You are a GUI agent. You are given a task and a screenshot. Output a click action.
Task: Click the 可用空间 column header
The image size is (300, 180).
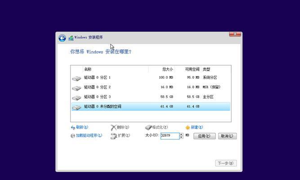click(187, 69)
